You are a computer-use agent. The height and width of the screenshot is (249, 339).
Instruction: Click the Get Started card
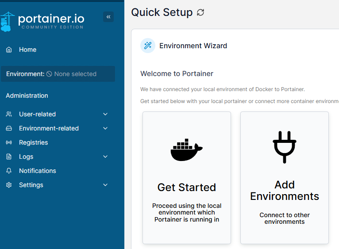tap(187, 178)
